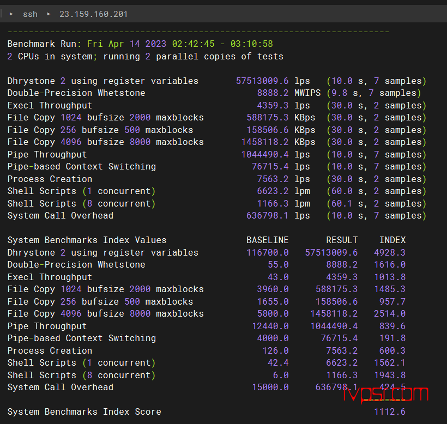This screenshot has height=424, width=447.
Task: Click the end time 03:10:58
Action: pos(252,44)
